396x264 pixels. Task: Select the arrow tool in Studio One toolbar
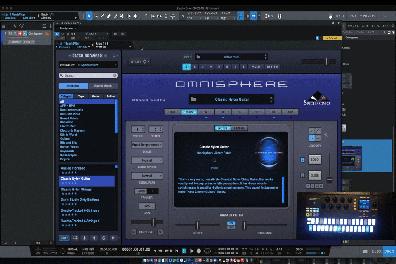click(x=89, y=16)
